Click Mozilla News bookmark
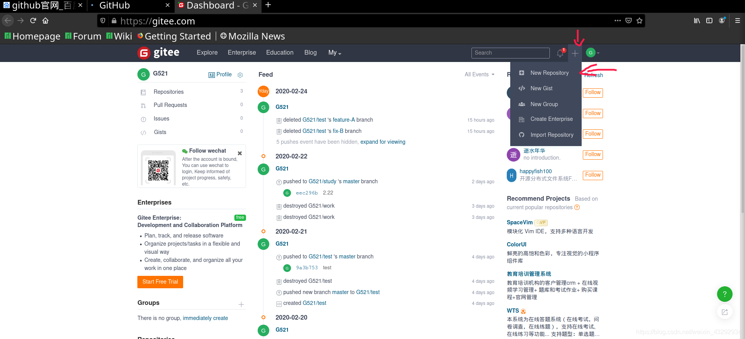745x339 pixels. click(253, 36)
